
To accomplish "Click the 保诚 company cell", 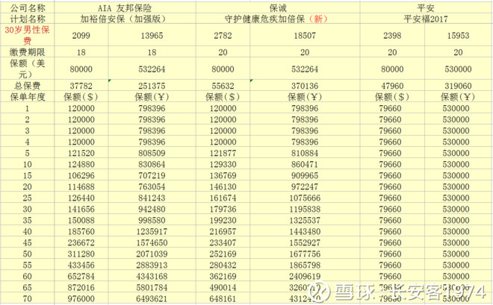I will tap(278, 7).
